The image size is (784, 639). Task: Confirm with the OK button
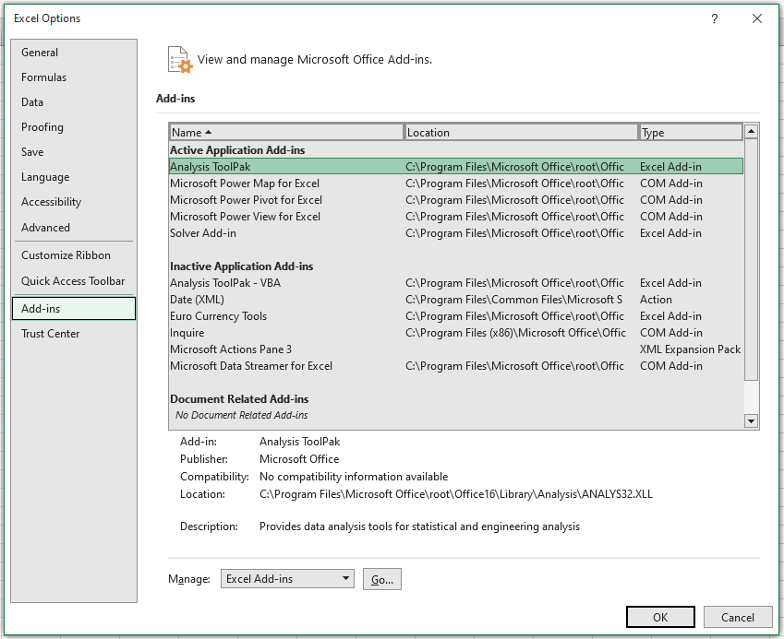coord(660,617)
